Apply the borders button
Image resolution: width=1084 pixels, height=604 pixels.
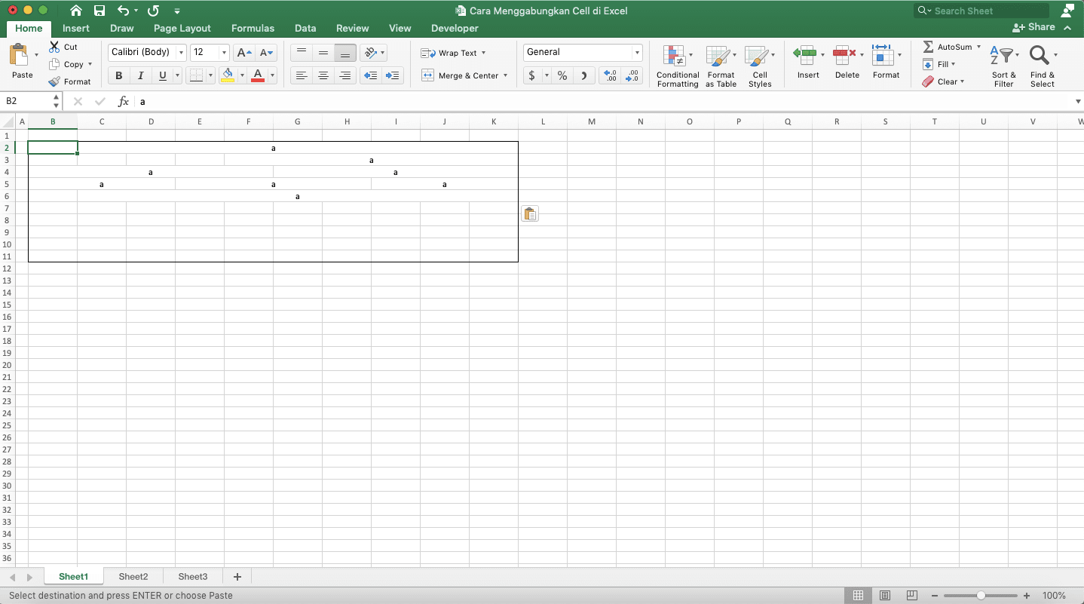point(195,75)
